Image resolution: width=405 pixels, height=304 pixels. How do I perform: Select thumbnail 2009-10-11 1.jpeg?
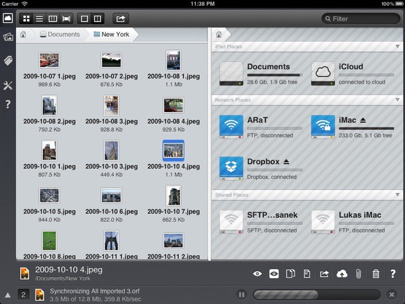(x=111, y=241)
